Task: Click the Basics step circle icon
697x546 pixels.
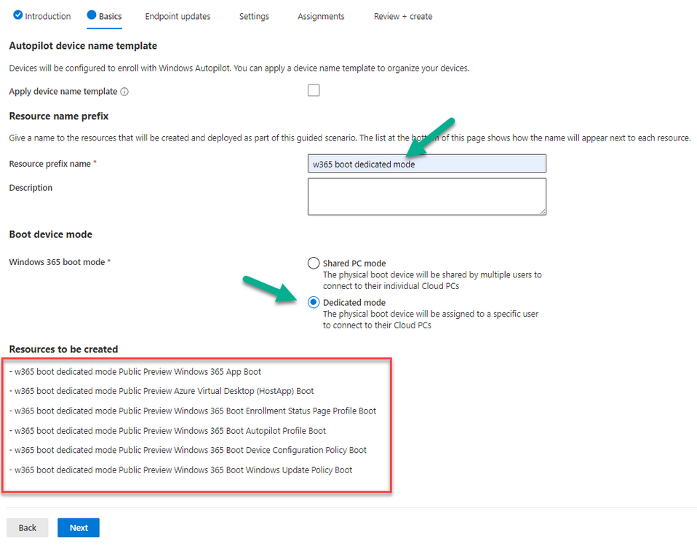Action: point(92,15)
